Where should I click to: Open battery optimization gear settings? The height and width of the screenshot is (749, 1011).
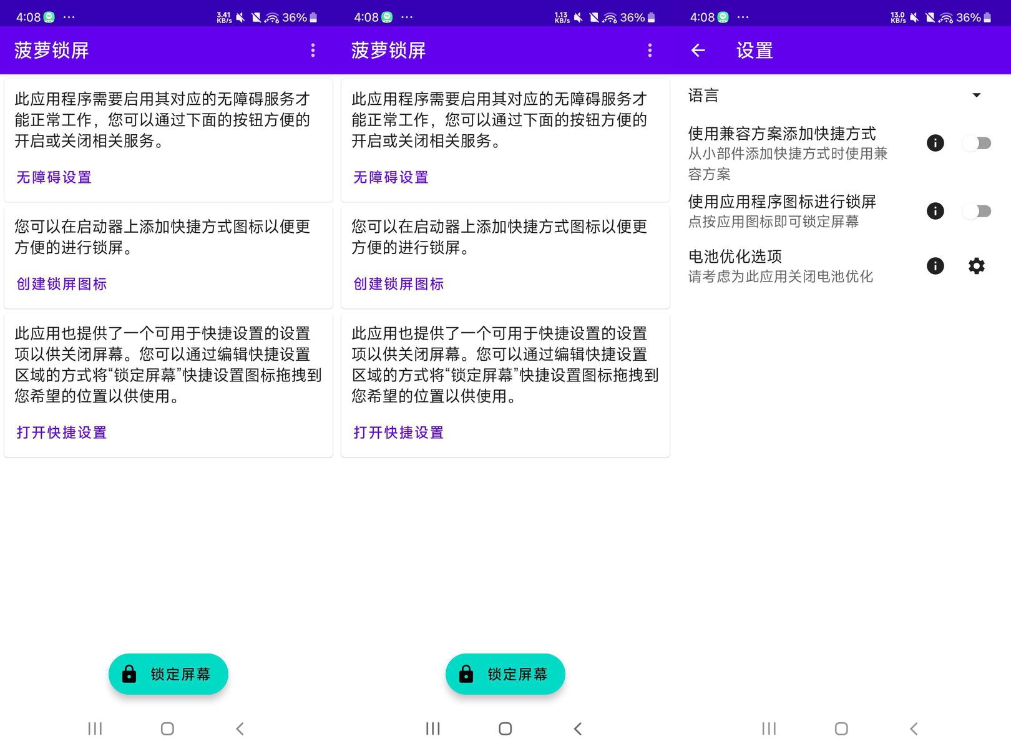click(976, 266)
